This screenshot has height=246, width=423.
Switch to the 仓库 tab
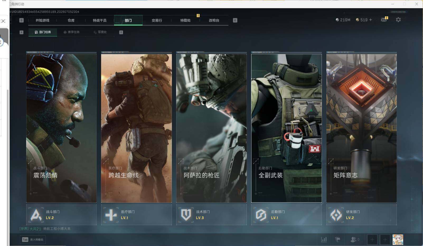(x=71, y=20)
